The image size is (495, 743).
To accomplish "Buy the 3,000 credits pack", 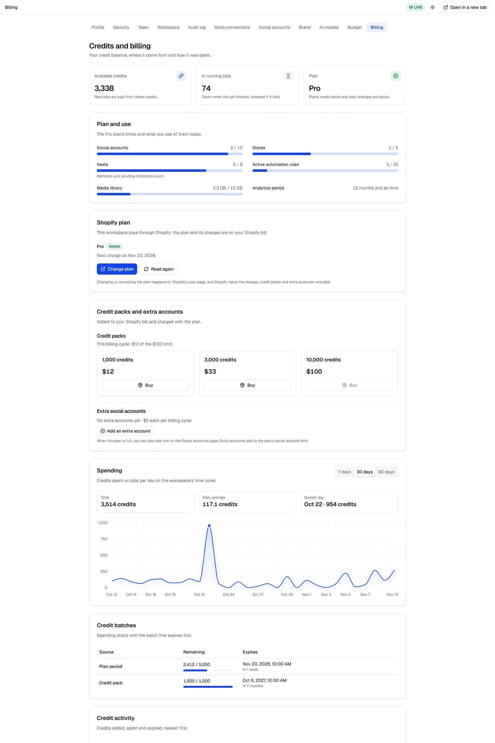I will (x=247, y=385).
